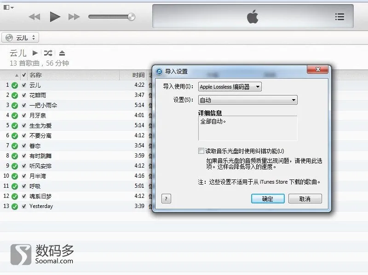Click the green import status icon for 听风安排

click(x=15, y=166)
